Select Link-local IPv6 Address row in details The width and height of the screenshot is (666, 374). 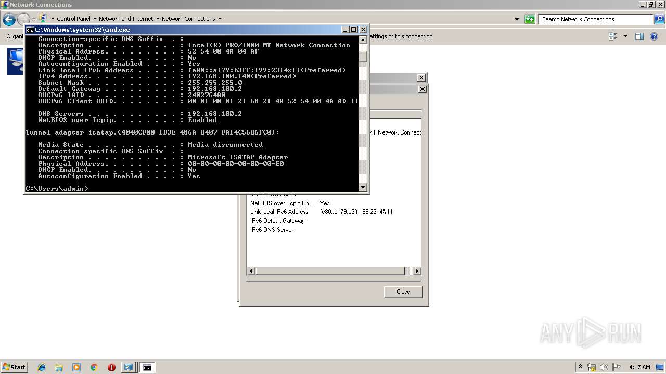coord(334,212)
